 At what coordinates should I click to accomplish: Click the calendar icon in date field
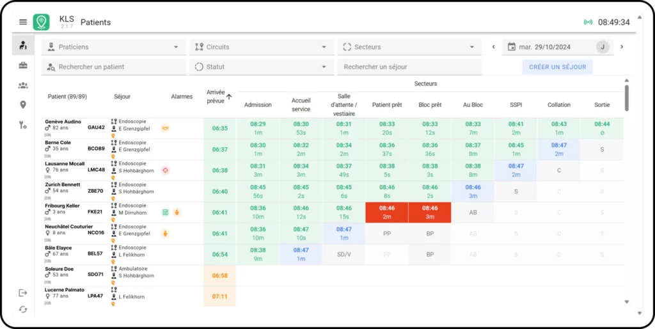(x=511, y=47)
